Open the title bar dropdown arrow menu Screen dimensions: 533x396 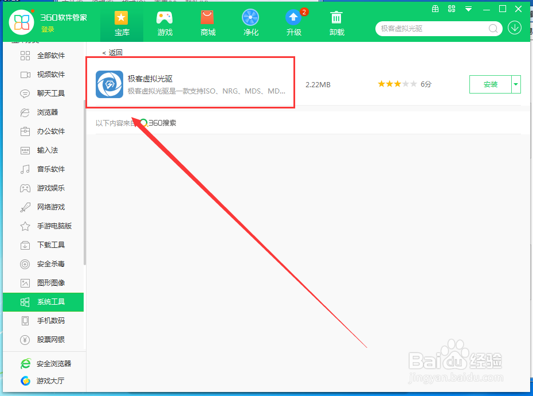point(468,9)
